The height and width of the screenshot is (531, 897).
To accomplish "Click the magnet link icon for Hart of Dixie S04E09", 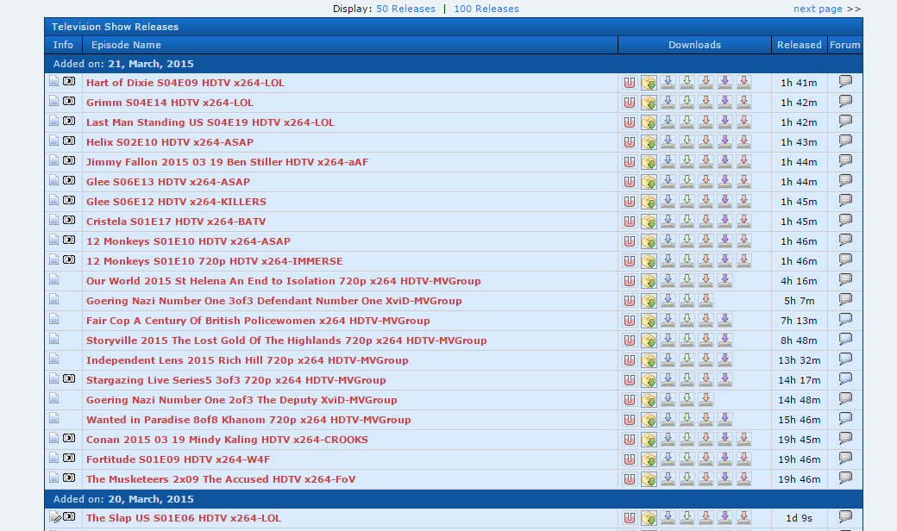I will (x=630, y=83).
